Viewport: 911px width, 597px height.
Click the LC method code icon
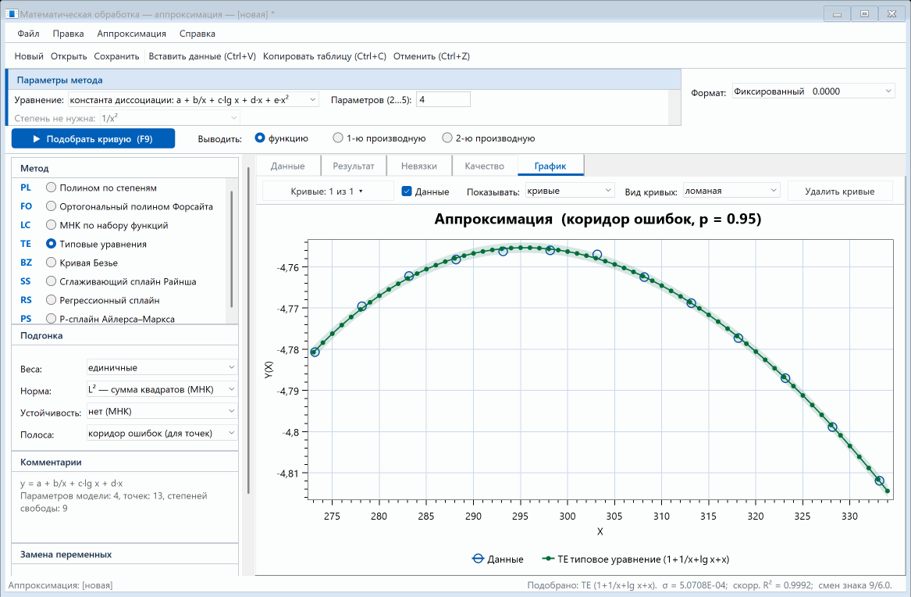coord(26,225)
